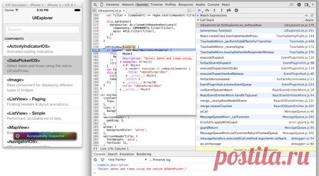Collapse the Call Stack section
This screenshot has width=319, height=176.
pyautogui.click(x=198, y=20)
